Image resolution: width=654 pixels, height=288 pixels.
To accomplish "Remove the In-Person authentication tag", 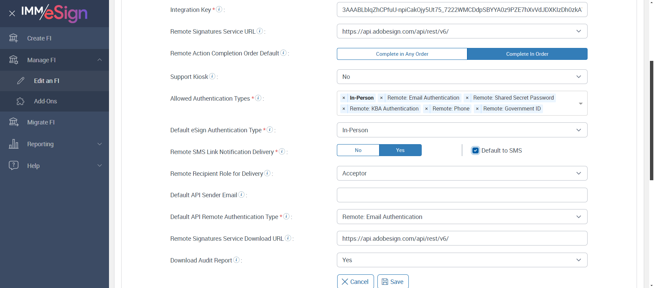I will 344,98.
